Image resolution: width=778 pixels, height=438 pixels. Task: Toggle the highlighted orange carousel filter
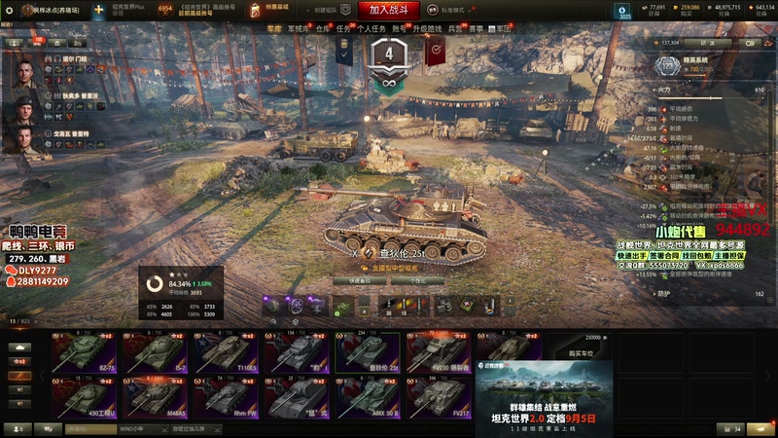tap(19, 376)
